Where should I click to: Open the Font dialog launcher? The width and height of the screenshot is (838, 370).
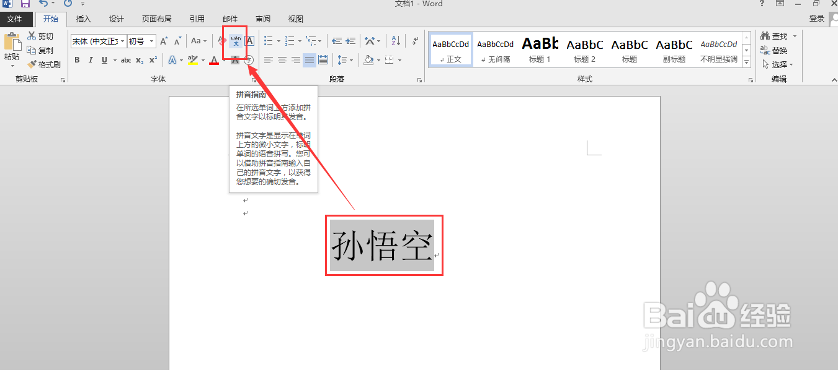click(x=254, y=80)
